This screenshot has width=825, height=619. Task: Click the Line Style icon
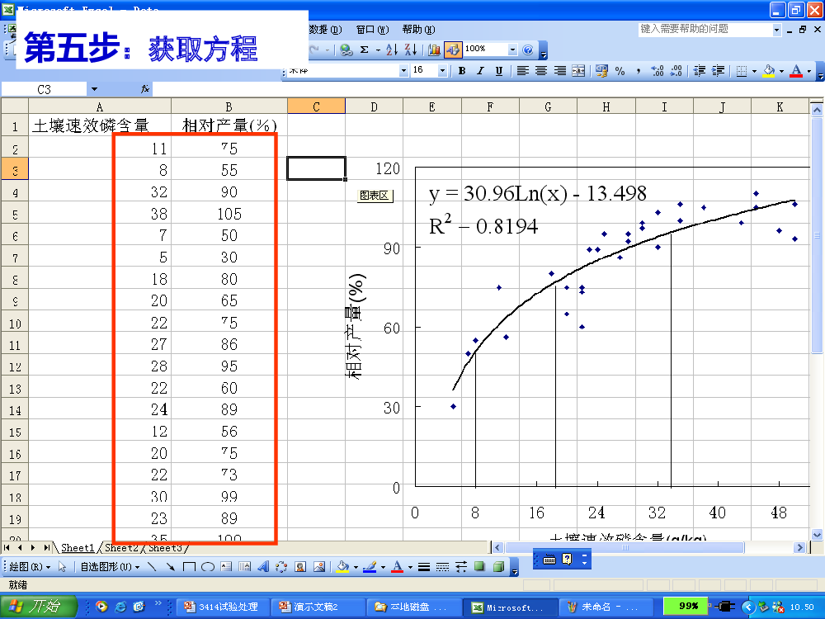pyautogui.click(x=424, y=567)
